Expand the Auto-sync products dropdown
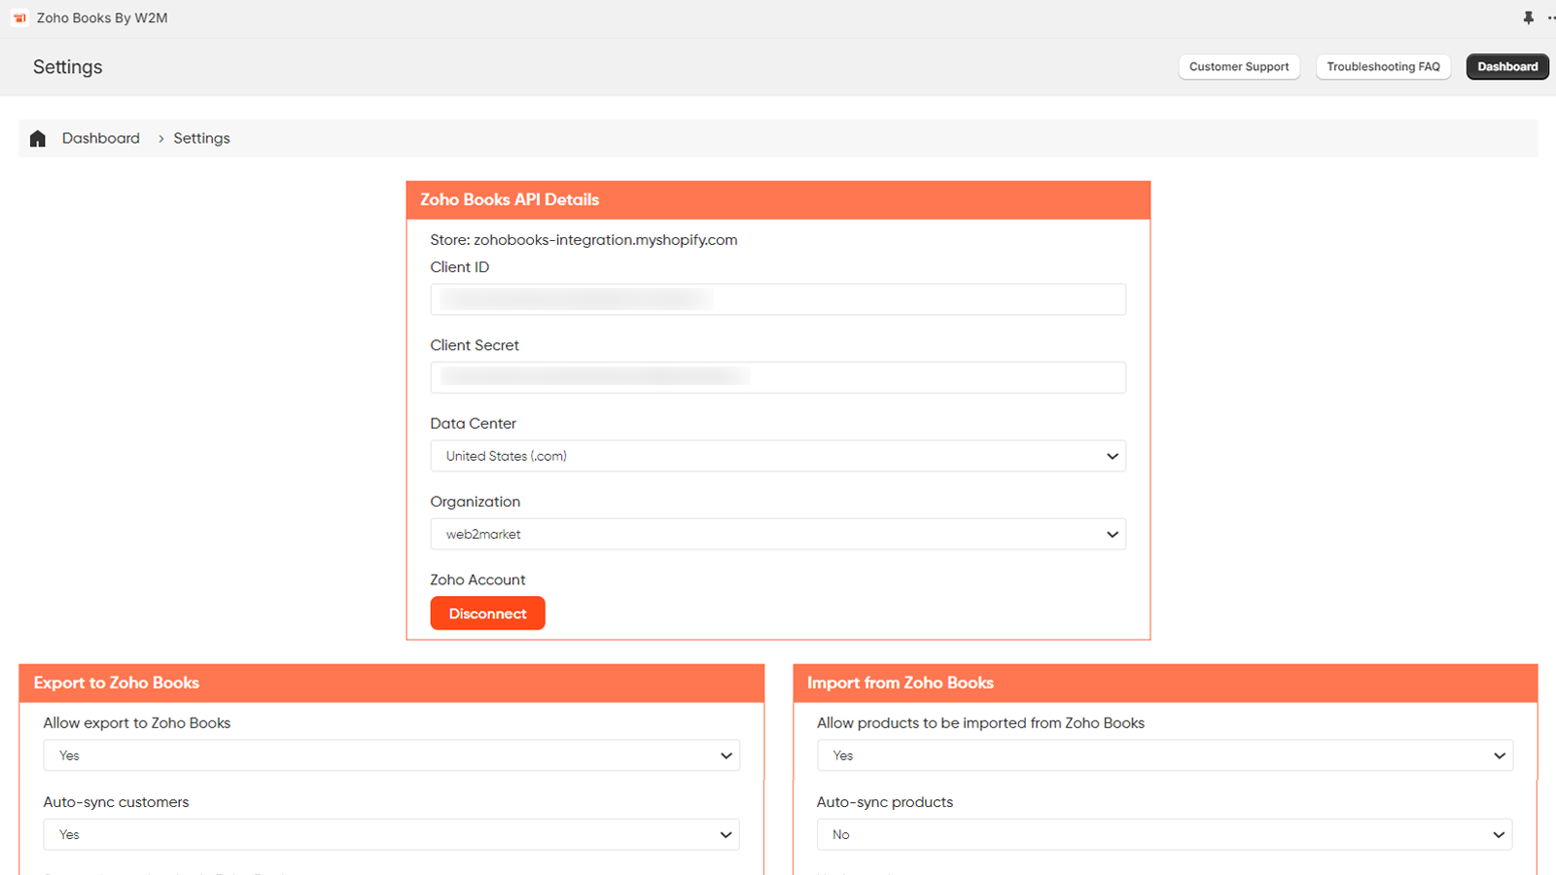1556x875 pixels. point(1164,835)
